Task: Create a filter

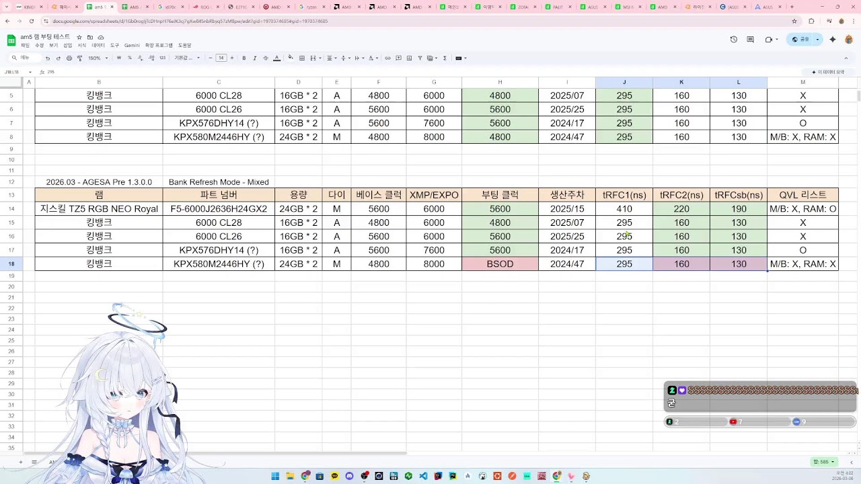Action: (x=420, y=58)
